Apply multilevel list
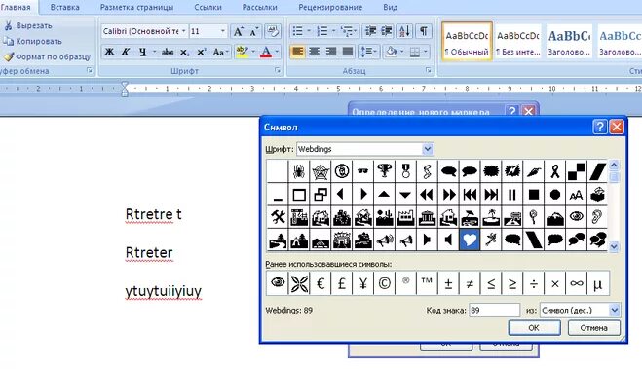Viewport: 642px width, 369px height. click(x=347, y=31)
